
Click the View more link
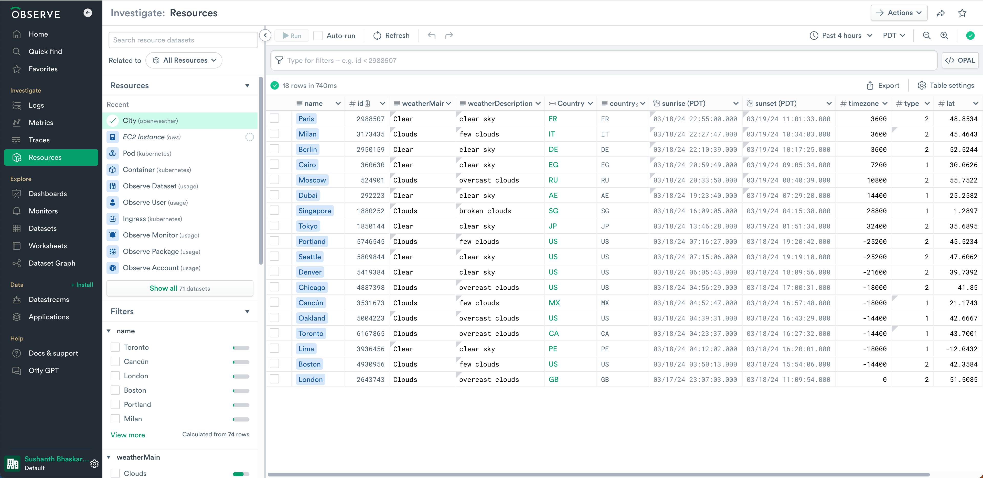tap(127, 435)
